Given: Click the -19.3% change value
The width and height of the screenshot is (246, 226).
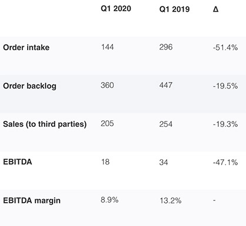Looking at the screenshot, I should tap(225, 125).
